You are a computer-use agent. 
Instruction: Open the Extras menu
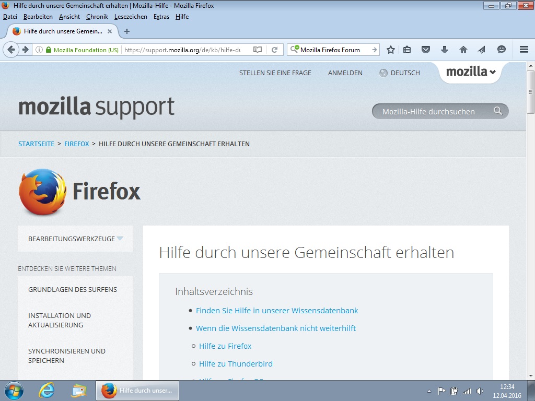click(161, 17)
